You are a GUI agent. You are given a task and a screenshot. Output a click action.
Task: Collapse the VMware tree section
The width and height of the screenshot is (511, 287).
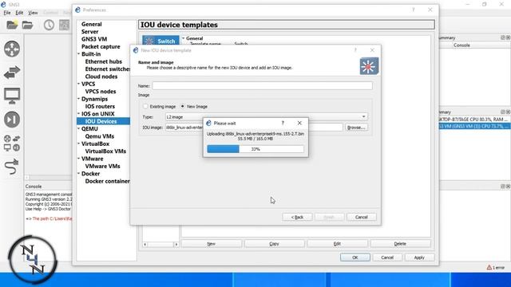[78, 159]
